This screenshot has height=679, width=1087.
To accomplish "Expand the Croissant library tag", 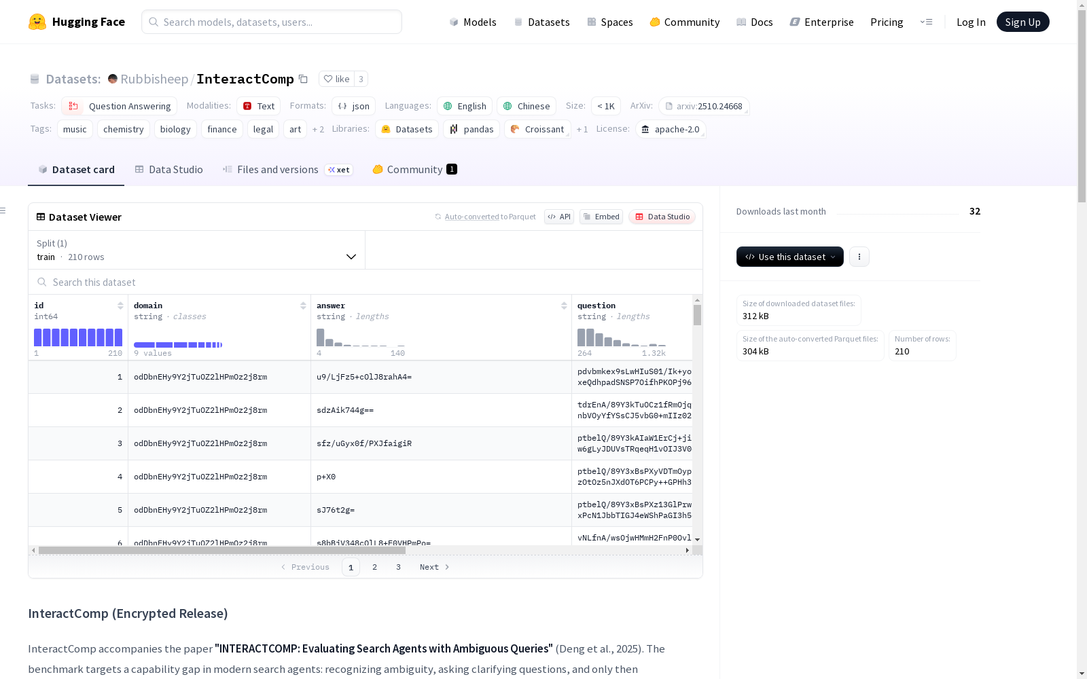I will (537, 129).
